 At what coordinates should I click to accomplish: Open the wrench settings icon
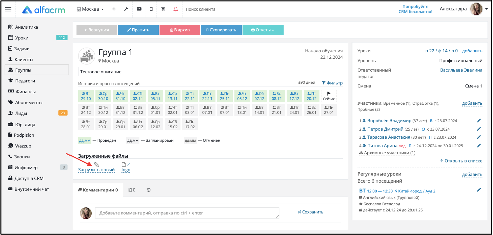coord(126,9)
